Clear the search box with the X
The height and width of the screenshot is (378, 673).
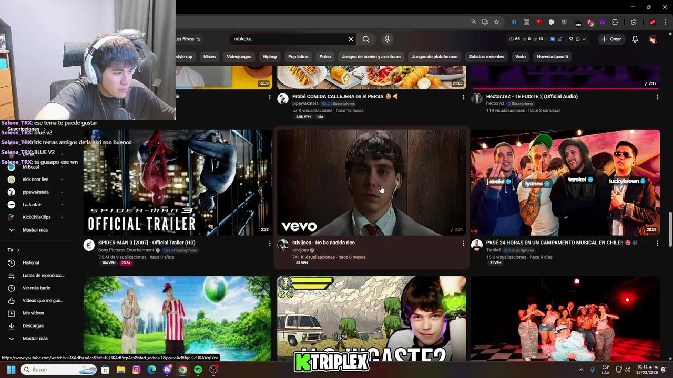tap(351, 39)
